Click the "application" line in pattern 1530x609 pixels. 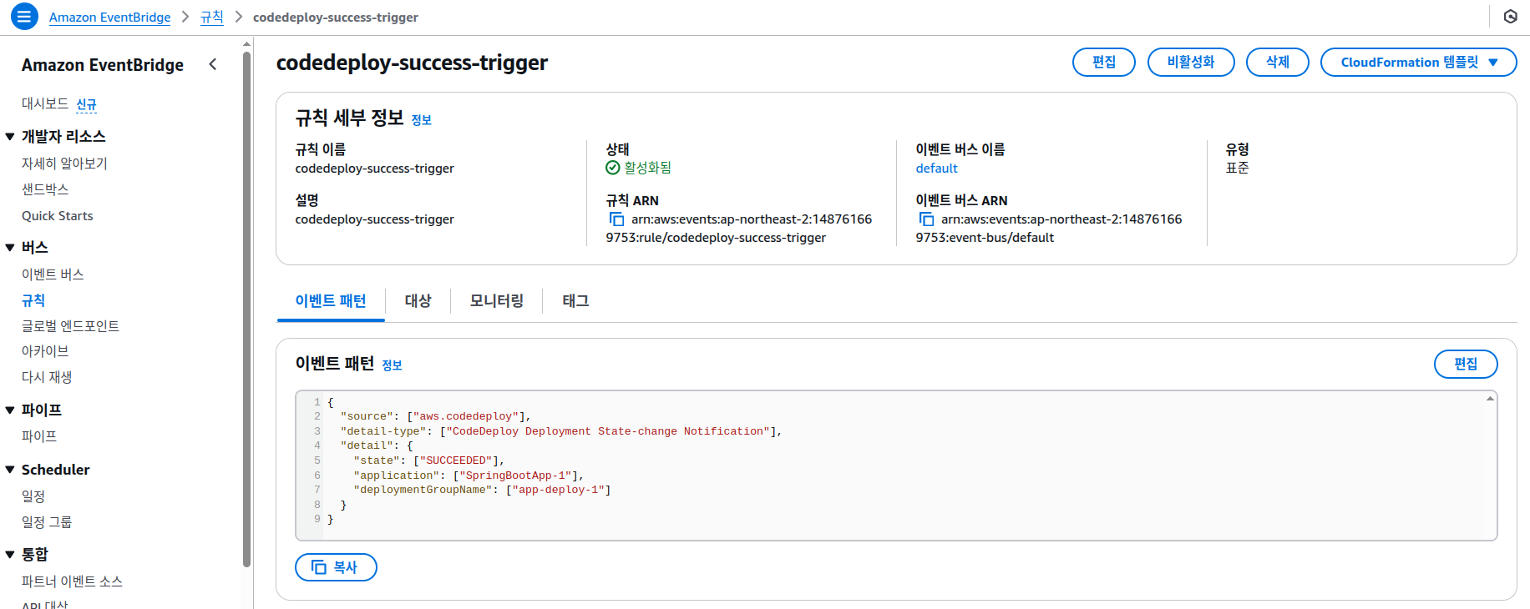469,476
